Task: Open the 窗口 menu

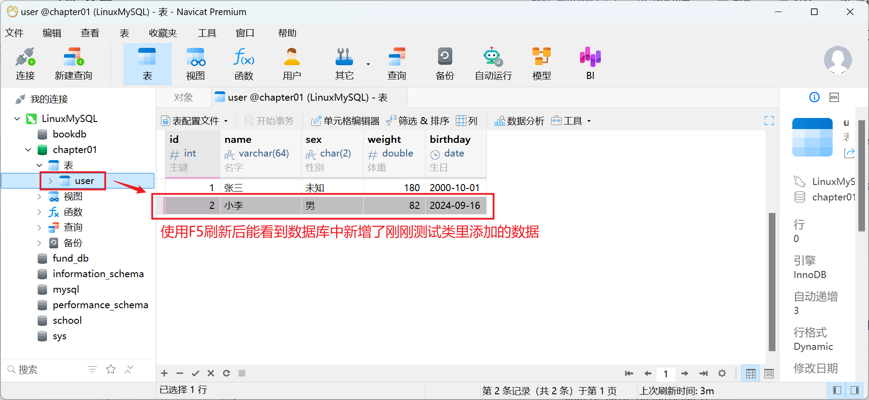Action: coord(245,33)
